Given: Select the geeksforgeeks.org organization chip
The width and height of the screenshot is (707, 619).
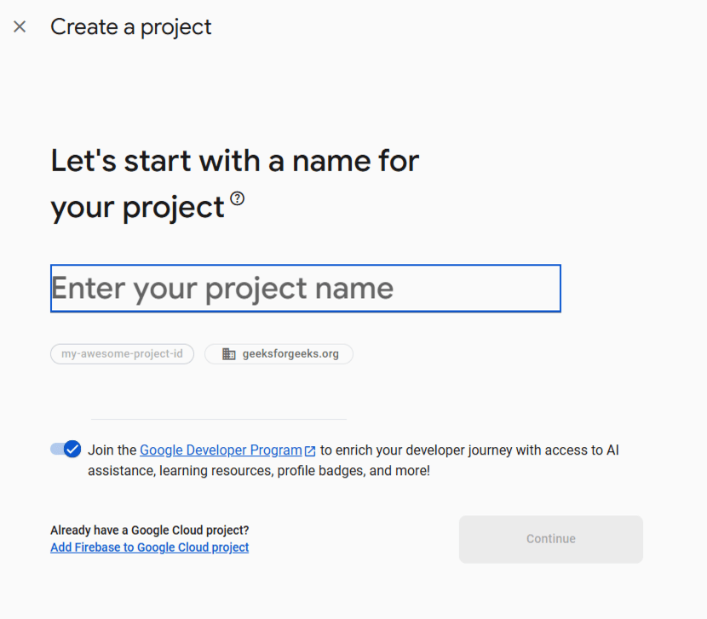Looking at the screenshot, I should [279, 354].
